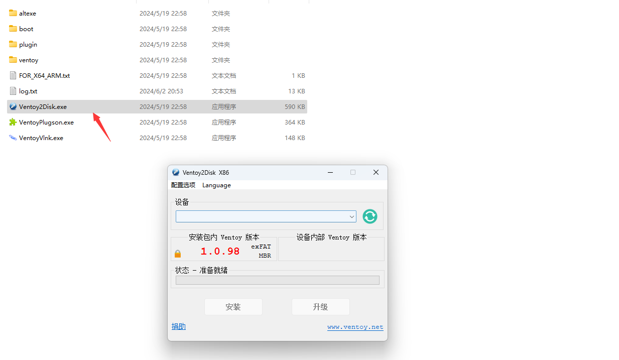Click the 590 KB size of Ventoy2Disk.exe
Image resolution: width=619 pixels, height=360 pixels.
(x=295, y=106)
